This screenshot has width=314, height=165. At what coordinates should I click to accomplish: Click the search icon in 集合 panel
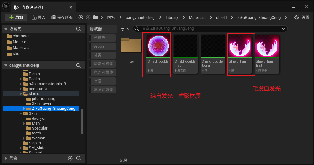pyautogui.click(x=79, y=158)
